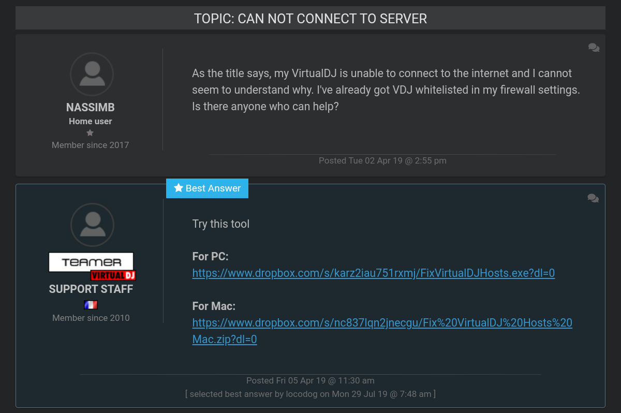Click 'Member since 2017' text
Viewport: 621px width, 413px height.
pos(91,145)
